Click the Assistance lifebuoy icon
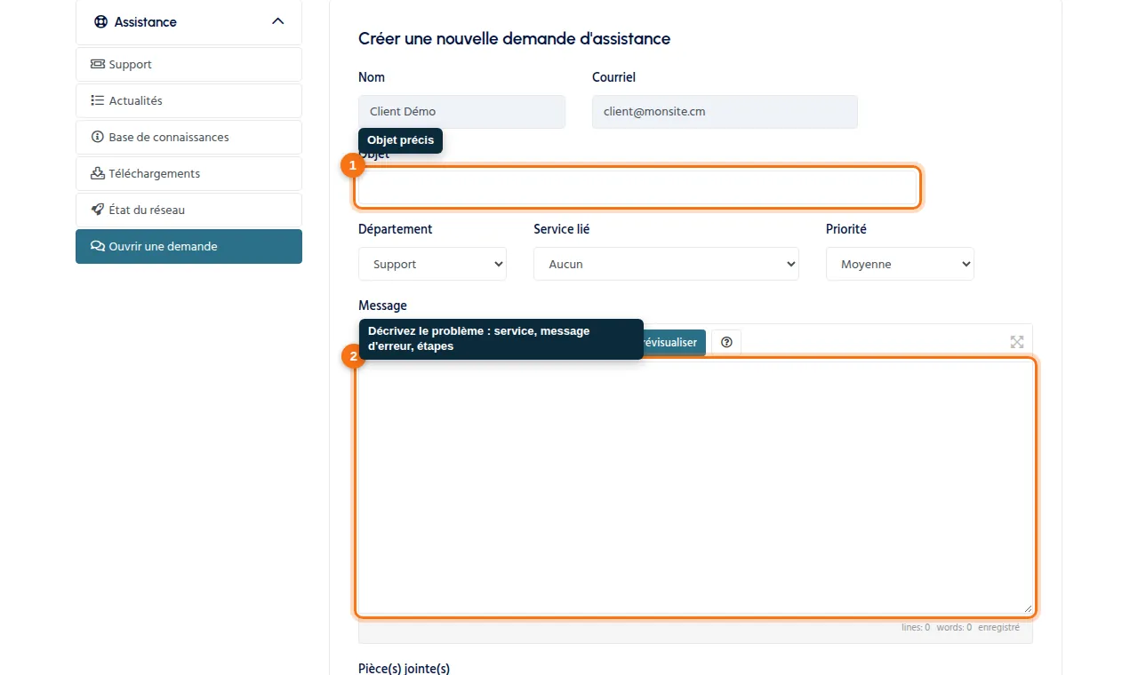The image size is (1138, 675). point(100,21)
